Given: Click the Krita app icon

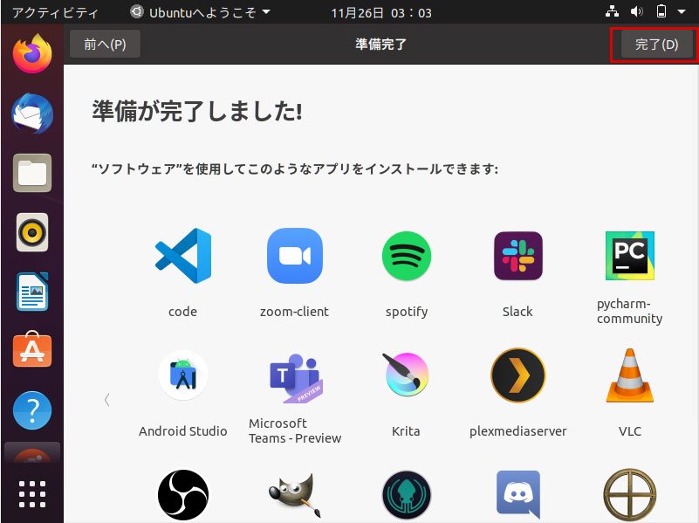Looking at the screenshot, I should tap(406, 375).
